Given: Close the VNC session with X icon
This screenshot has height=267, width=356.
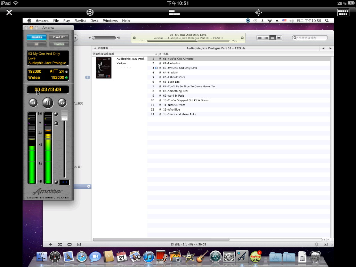Looking at the screenshot, I should pos(9,12).
